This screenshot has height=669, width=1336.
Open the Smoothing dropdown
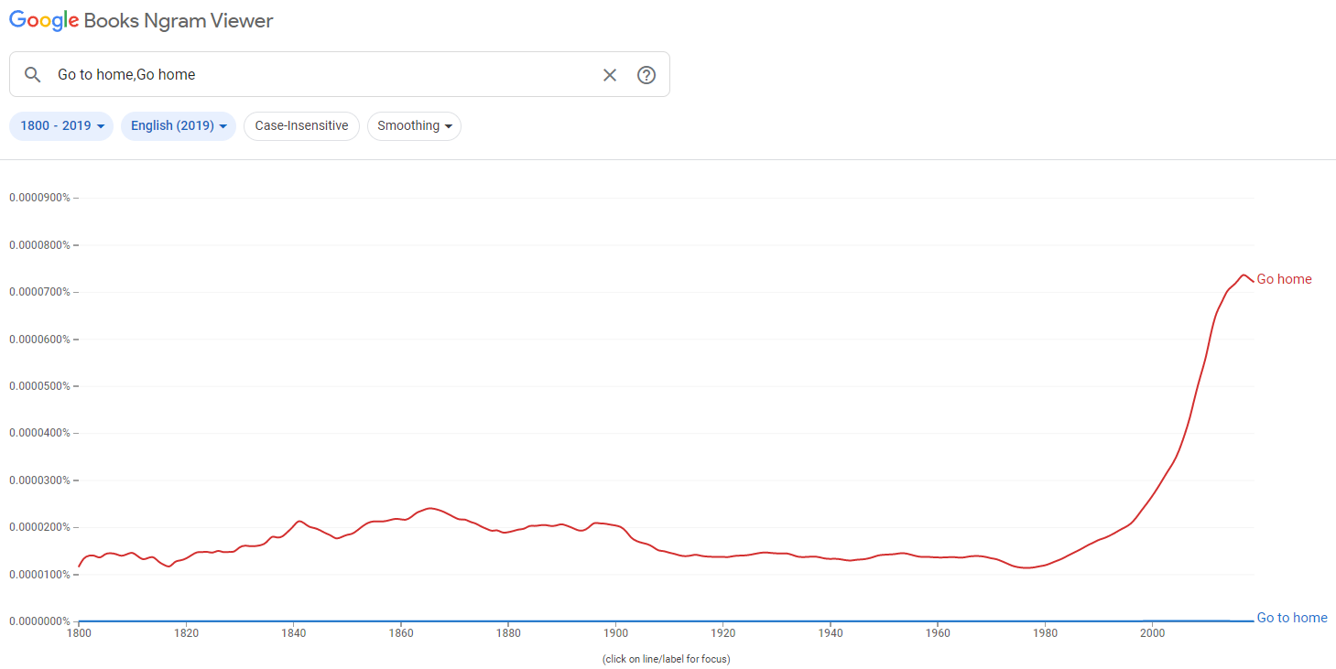pos(414,126)
